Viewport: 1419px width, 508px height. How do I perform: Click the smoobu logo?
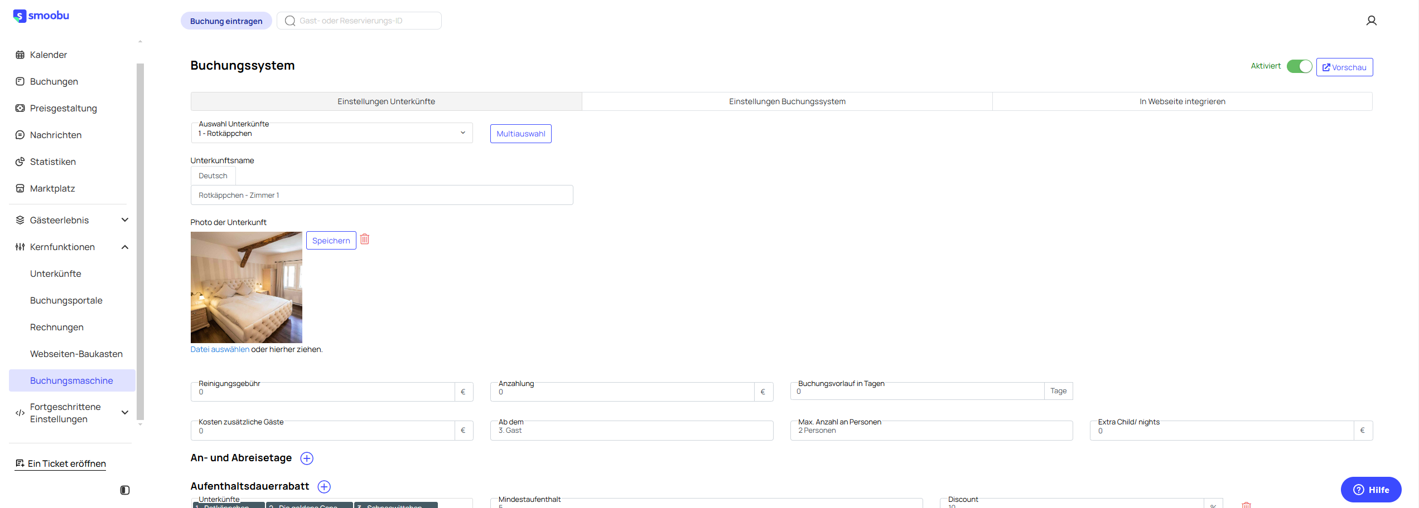[x=41, y=16]
